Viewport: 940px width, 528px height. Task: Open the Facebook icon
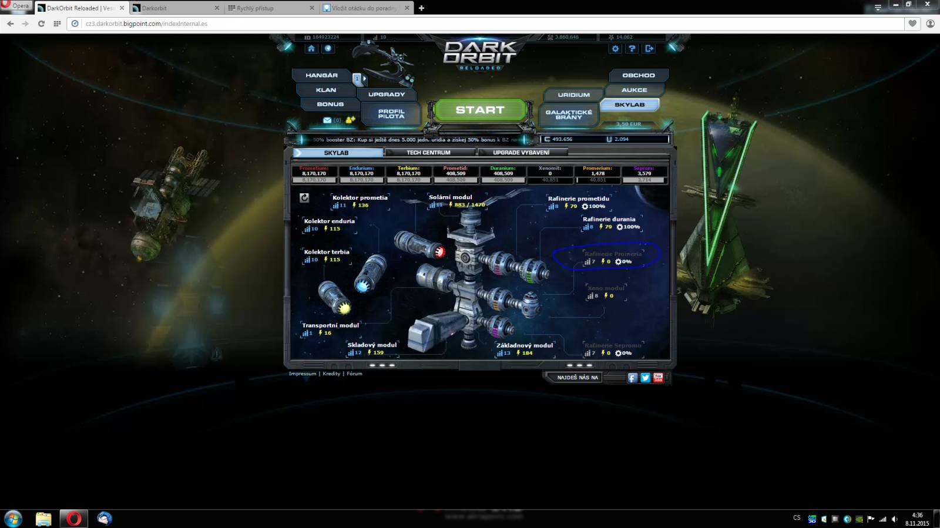pyautogui.click(x=632, y=378)
